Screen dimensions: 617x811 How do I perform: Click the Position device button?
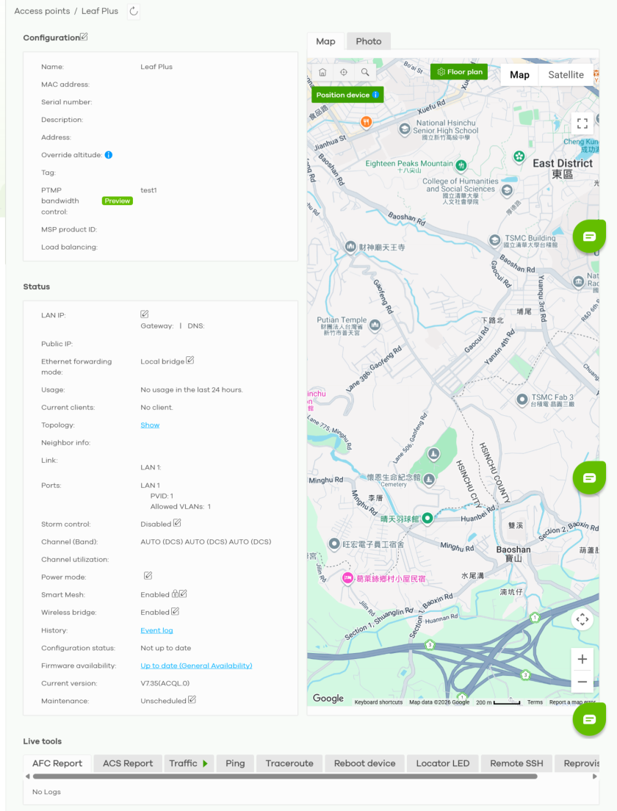347,95
